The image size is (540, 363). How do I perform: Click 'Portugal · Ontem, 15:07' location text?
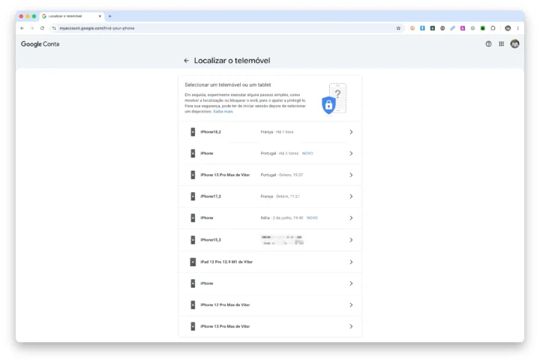click(x=282, y=175)
